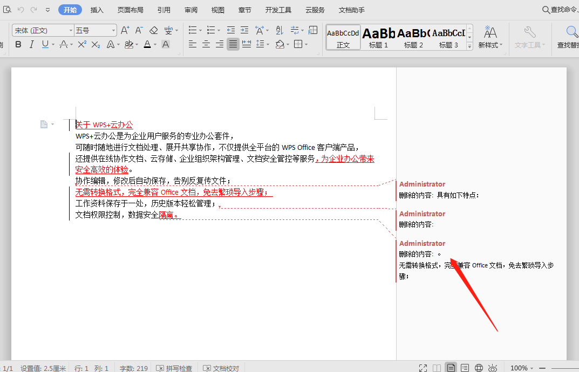Click the table layout icon beside paragraph marks

pyautogui.click(x=313, y=30)
